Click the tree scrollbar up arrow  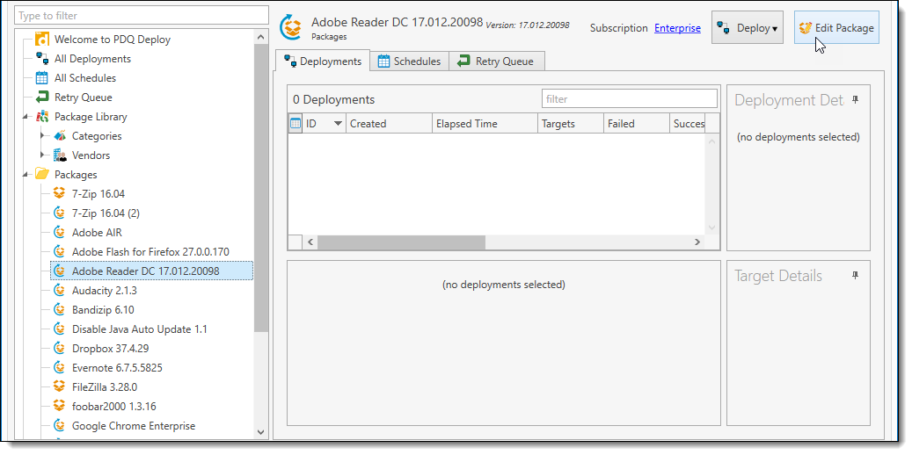coord(260,38)
